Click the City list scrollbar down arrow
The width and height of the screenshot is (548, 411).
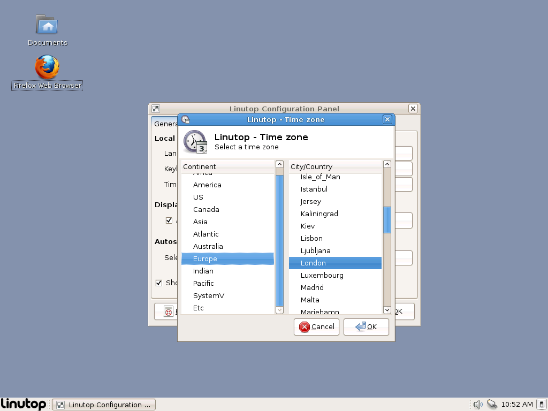pos(387,310)
